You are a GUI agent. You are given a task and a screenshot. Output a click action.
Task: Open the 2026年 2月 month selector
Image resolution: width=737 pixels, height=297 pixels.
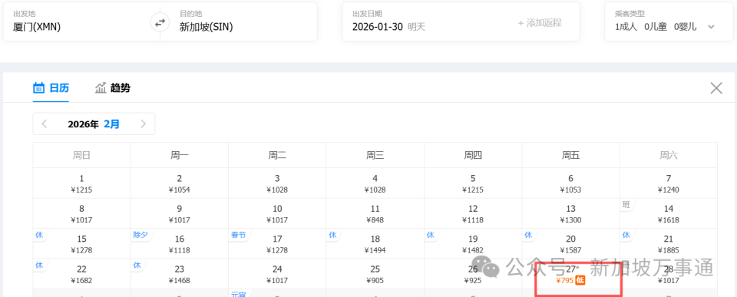click(x=94, y=124)
